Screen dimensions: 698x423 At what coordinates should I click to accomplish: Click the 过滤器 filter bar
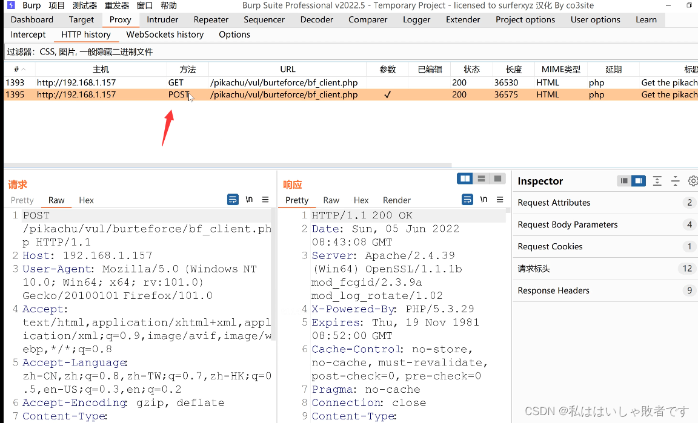pyautogui.click(x=351, y=52)
